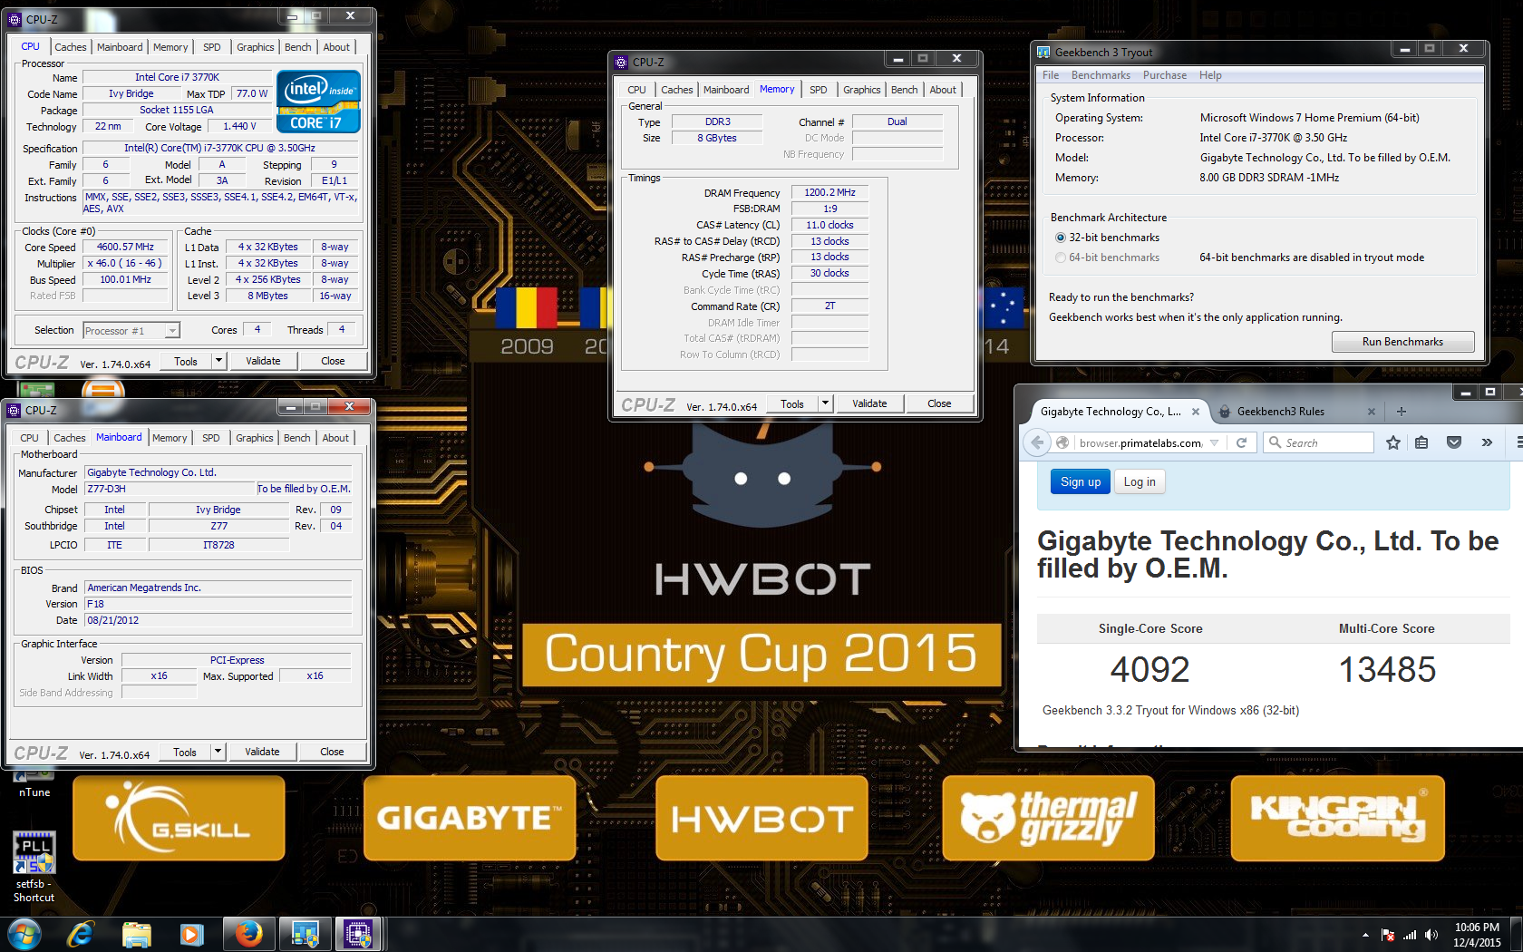
Task: Click Firefox Search field
Action: click(x=1318, y=442)
